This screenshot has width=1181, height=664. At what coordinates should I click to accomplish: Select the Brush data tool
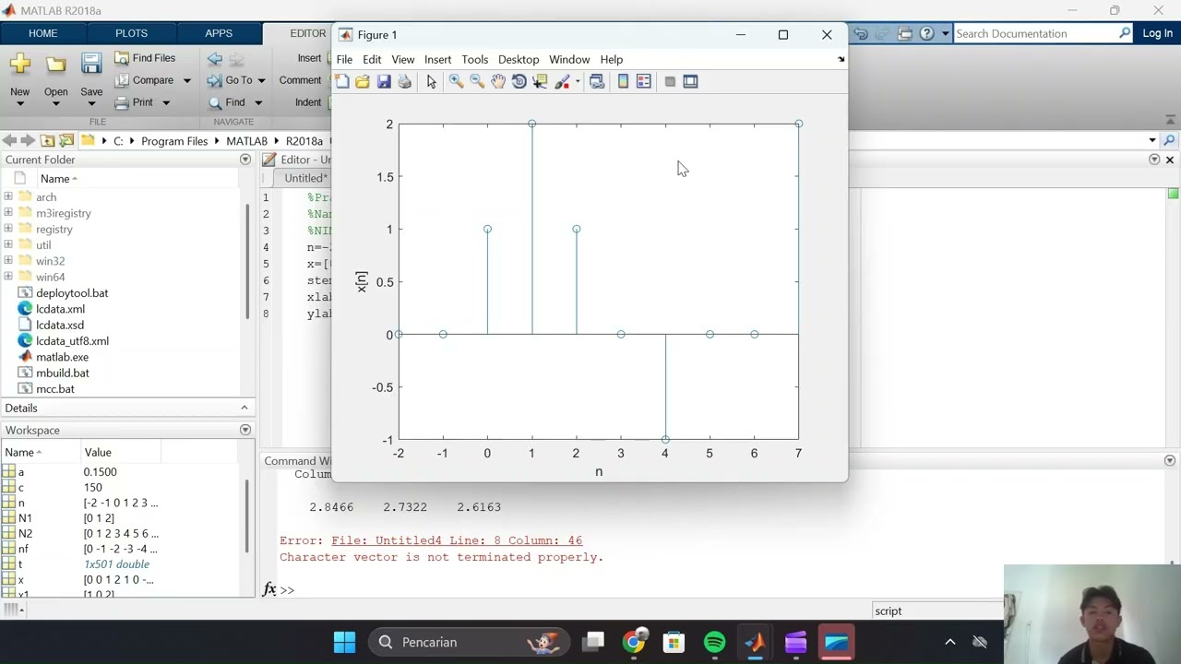coord(562,81)
